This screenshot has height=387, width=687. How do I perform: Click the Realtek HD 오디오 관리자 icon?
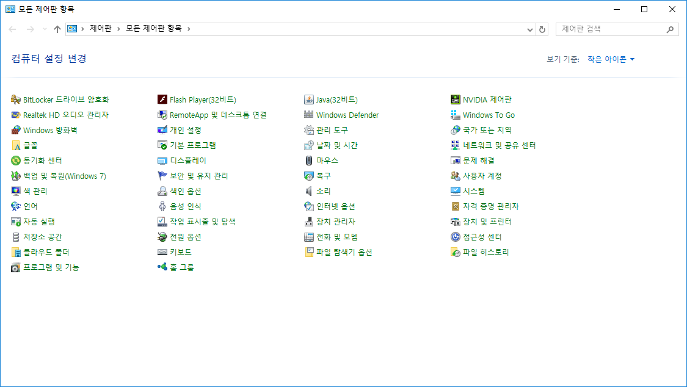(16, 115)
